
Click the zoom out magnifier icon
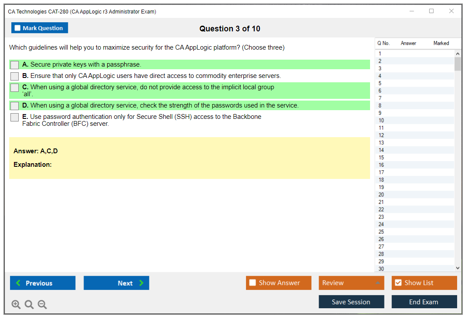tap(42, 304)
